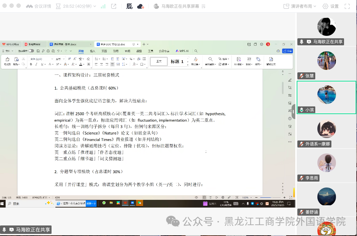Click the blue 分享 share button
The image size is (357, 236).
[x=287, y=51]
